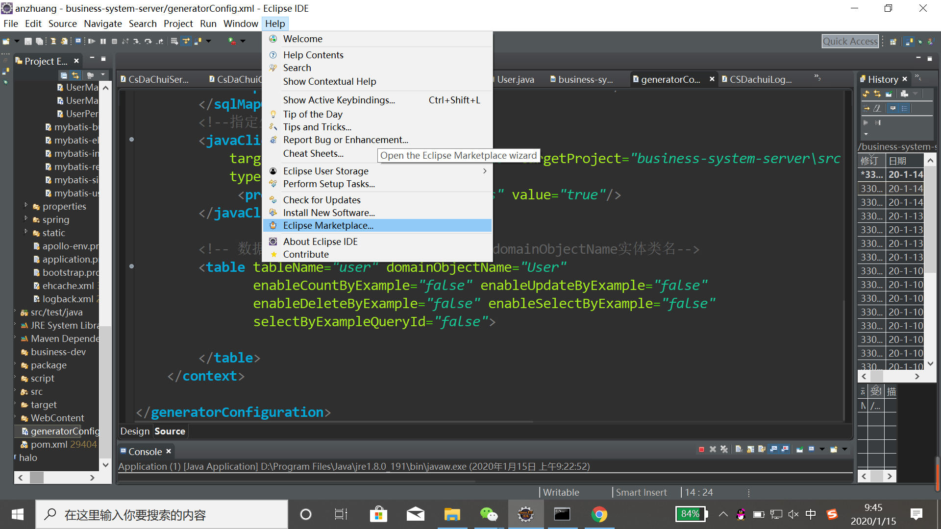Click the Quick Access search field
The width and height of the screenshot is (941, 529).
[x=850, y=41]
